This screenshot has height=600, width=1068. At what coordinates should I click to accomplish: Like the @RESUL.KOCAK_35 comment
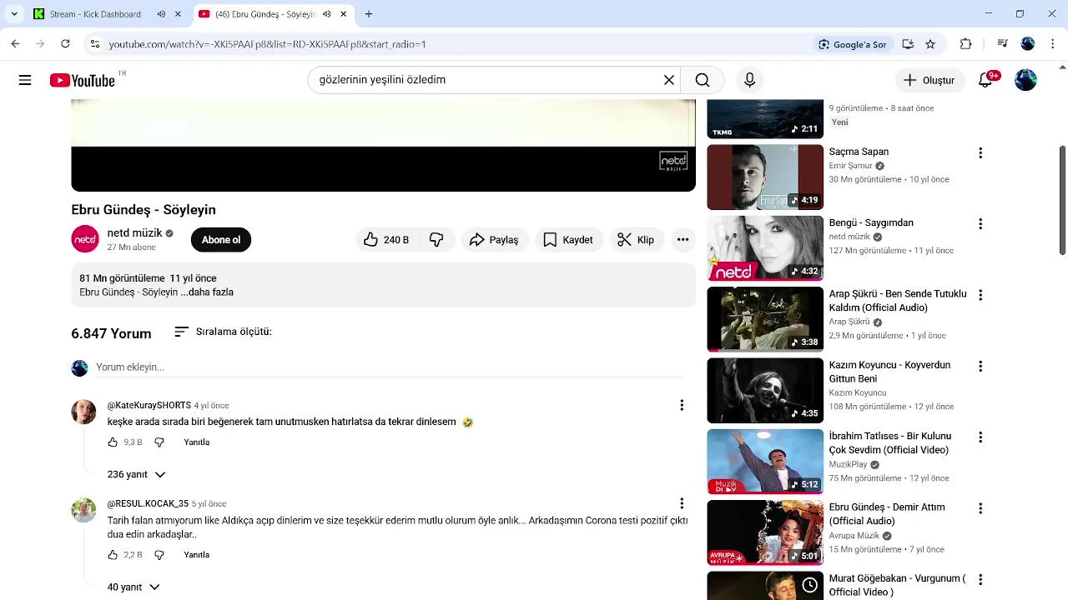[113, 555]
